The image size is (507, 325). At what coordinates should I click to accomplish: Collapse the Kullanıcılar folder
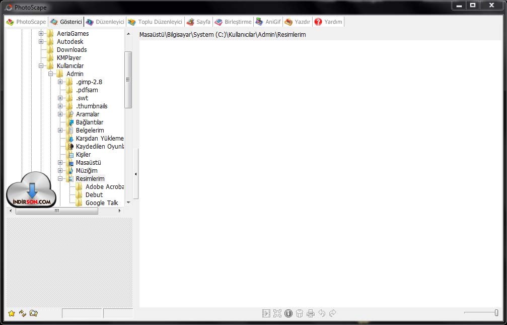coord(41,66)
